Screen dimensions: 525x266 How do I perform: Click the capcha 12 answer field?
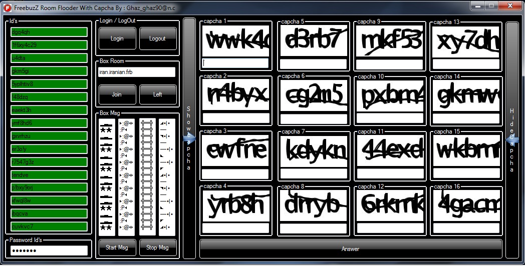tap(390, 228)
